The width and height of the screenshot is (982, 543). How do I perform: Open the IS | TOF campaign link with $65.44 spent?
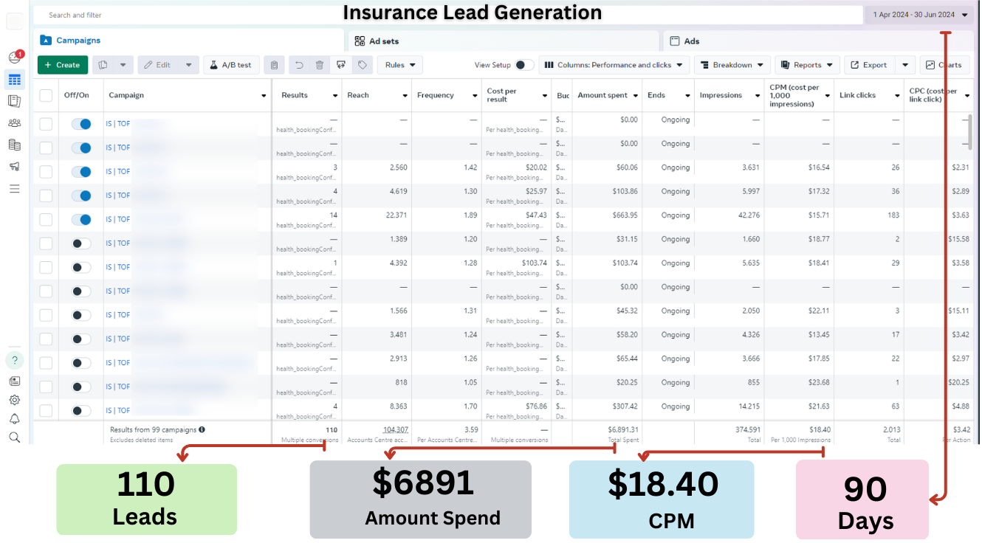(118, 362)
